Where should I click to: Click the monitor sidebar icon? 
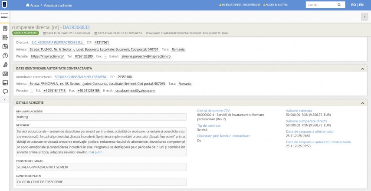pyautogui.click(x=5, y=82)
